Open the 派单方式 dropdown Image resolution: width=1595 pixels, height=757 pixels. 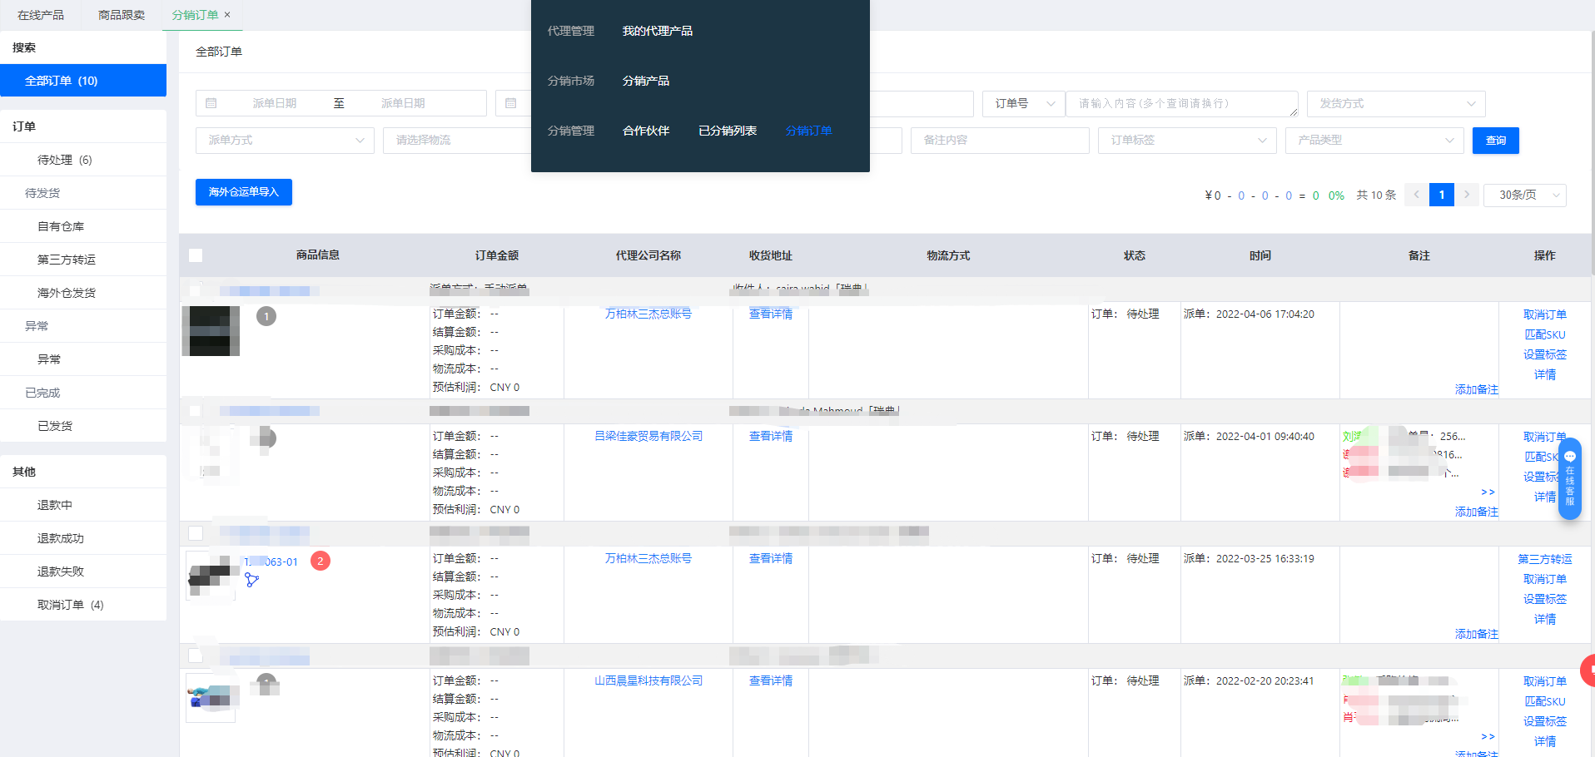[x=285, y=140]
